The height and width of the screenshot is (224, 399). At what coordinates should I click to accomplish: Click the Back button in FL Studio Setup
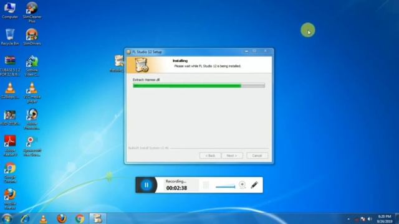click(210, 156)
